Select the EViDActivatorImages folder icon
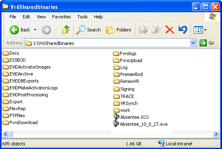 [x=6, y=67]
